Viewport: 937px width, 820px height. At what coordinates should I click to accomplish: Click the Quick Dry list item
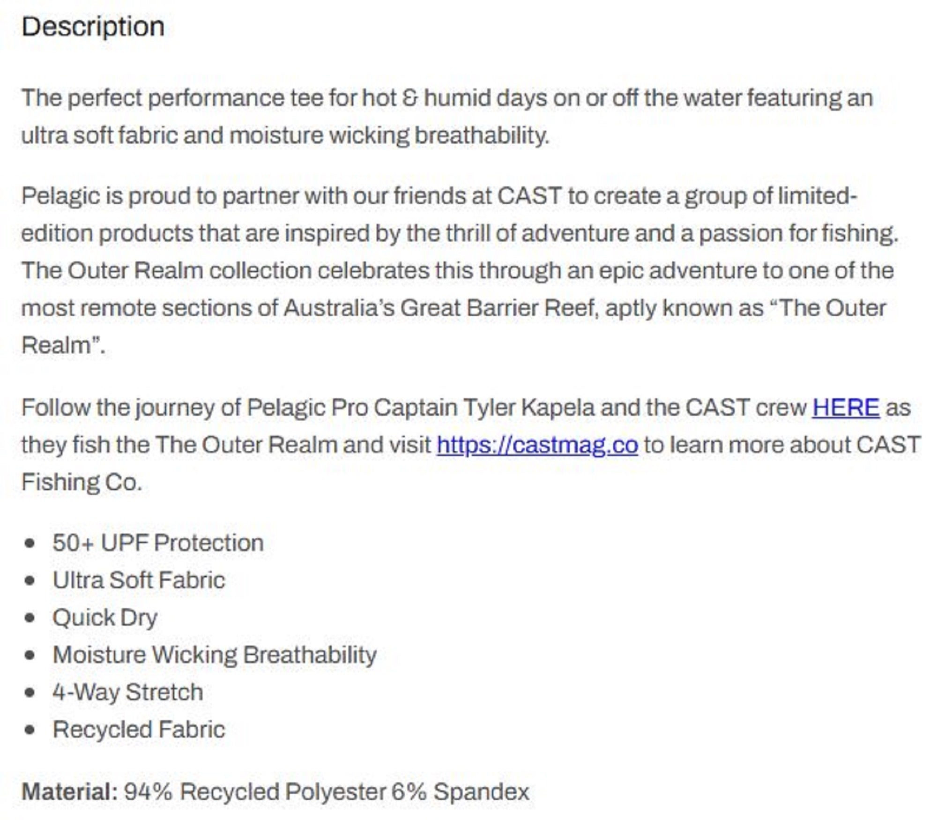click(105, 618)
